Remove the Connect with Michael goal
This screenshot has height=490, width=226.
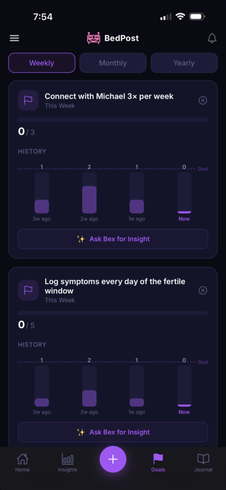(203, 100)
